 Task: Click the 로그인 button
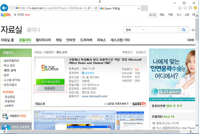[x=153, y=15]
